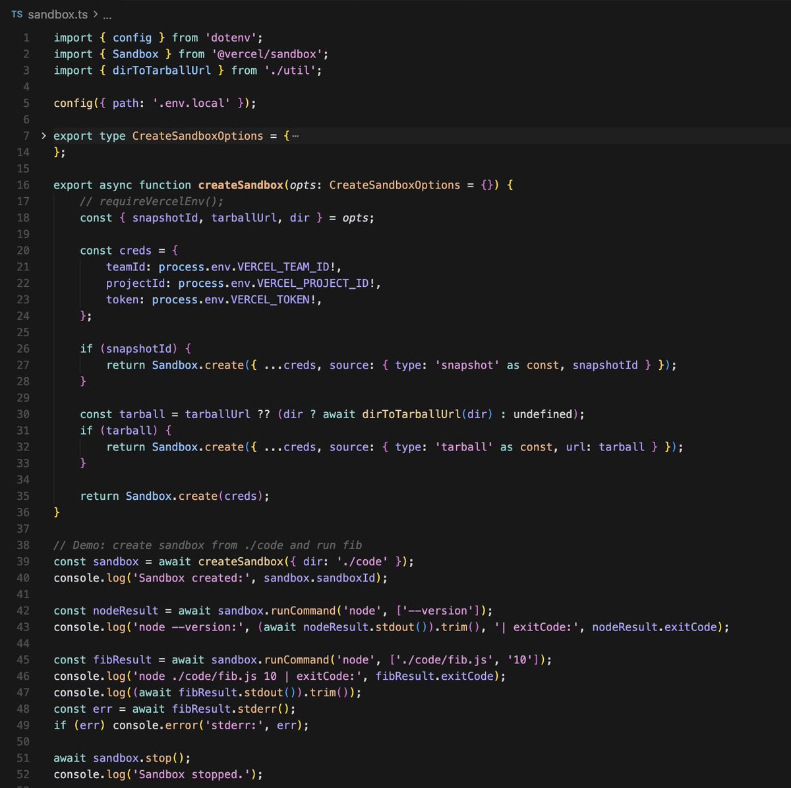Image resolution: width=791 pixels, height=788 pixels.
Task: Click the dirToTarballUrl import on line 3
Action: click(x=161, y=70)
